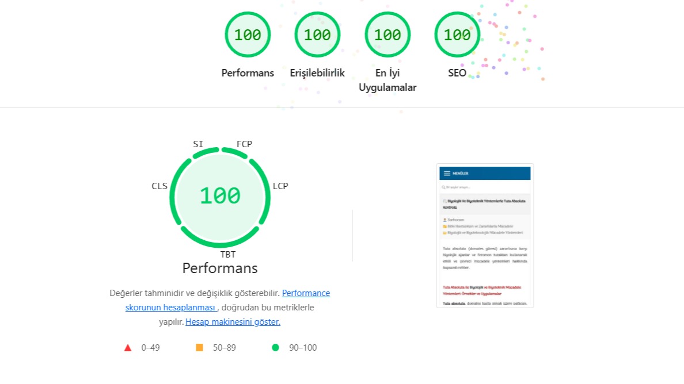Select the En İyi Uygulamalar score circle
684x384 pixels.
pyautogui.click(x=387, y=35)
